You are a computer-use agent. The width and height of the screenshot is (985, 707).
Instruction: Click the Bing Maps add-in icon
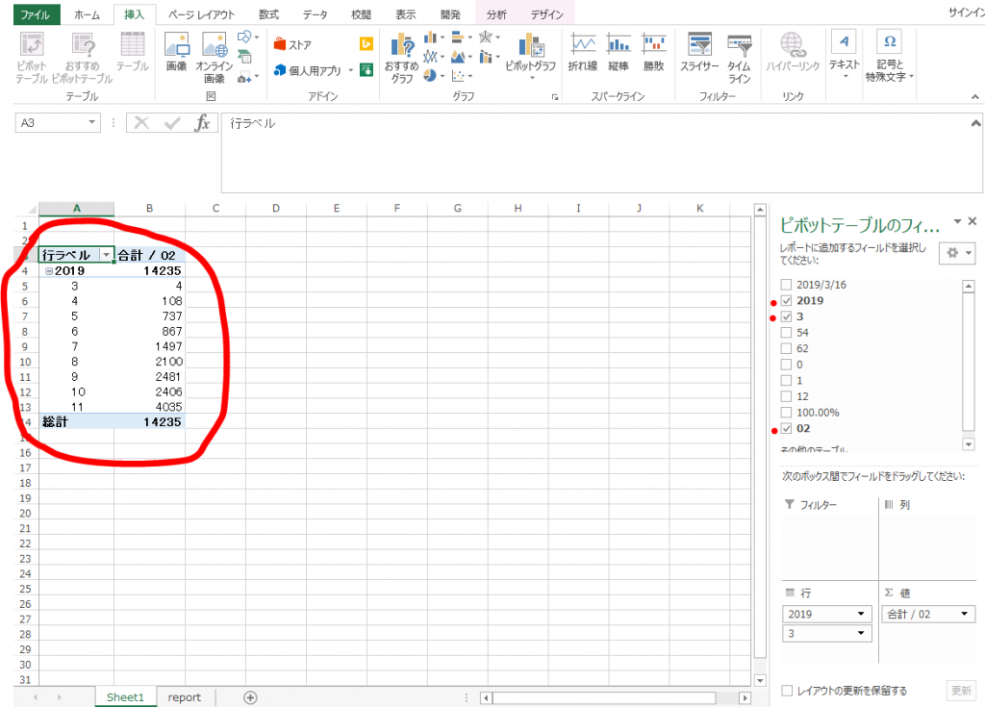tap(366, 43)
